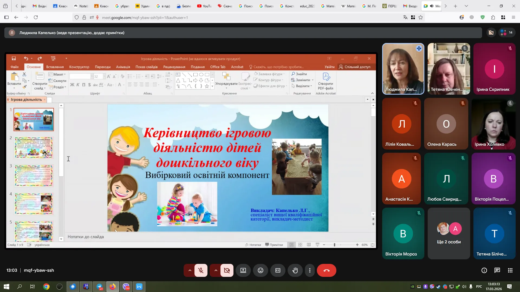The image size is (520, 292).
Task: Toggle the camera off button
Action: click(x=227, y=270)
